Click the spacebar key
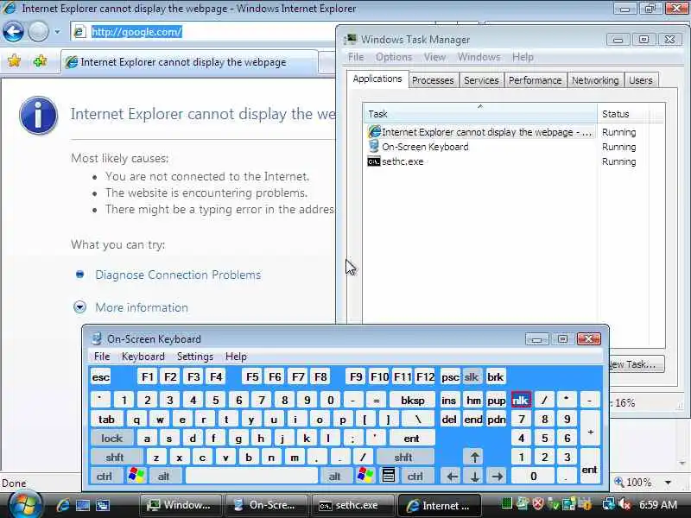The image size is (691, 518). coord(251,477)
